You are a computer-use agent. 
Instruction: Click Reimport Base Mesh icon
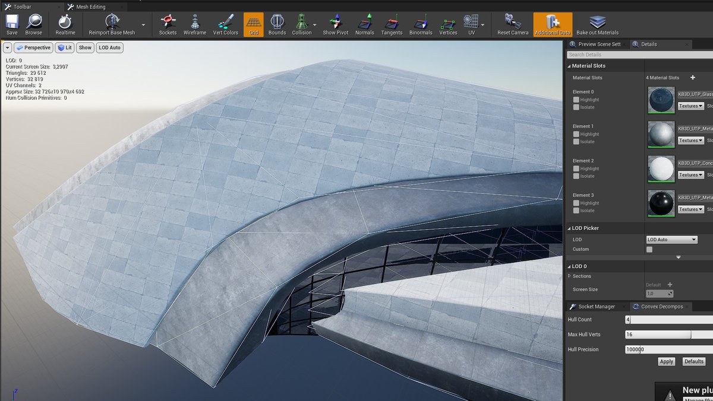(112, 24)
